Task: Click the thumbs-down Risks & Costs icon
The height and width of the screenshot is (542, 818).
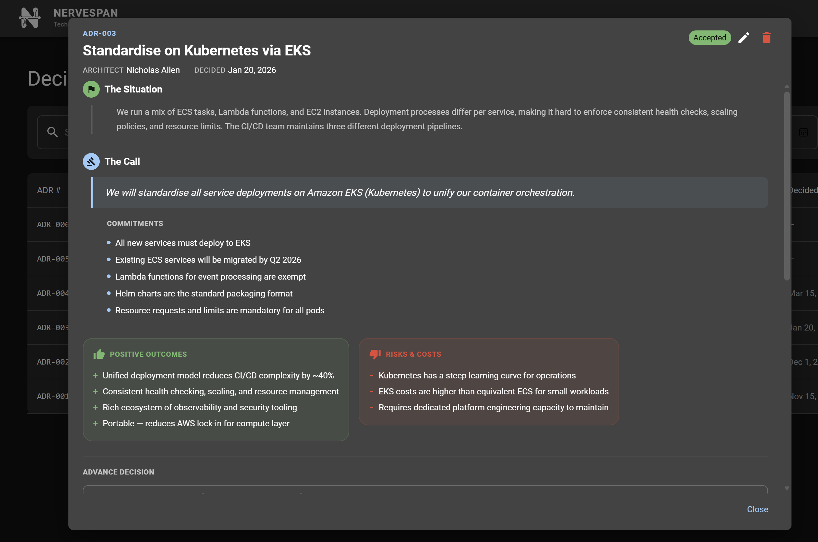Action: tap(375, 354)
